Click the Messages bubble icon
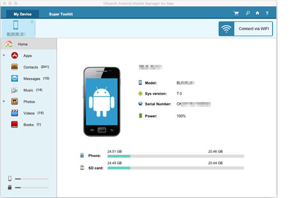This screenshot has height=198, width=290. 14,78
